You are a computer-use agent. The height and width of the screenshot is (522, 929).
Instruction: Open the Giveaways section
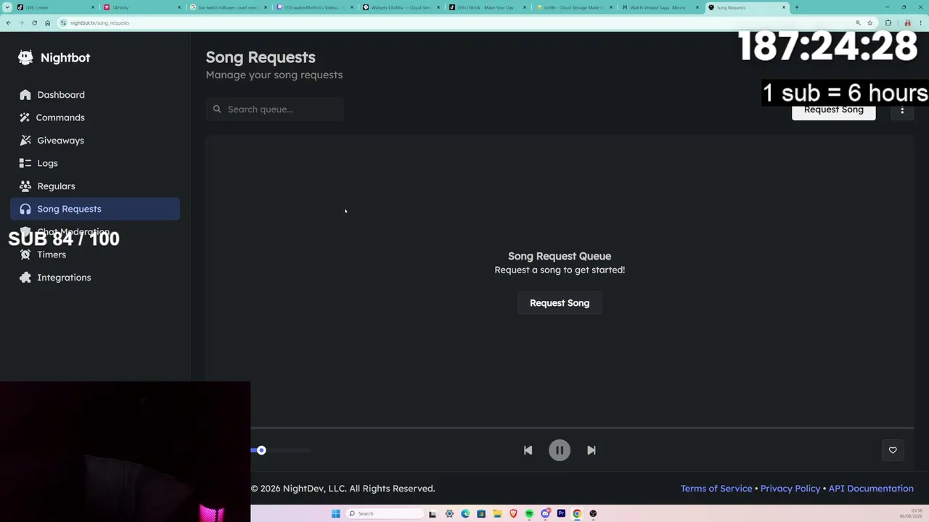(95, 141)
